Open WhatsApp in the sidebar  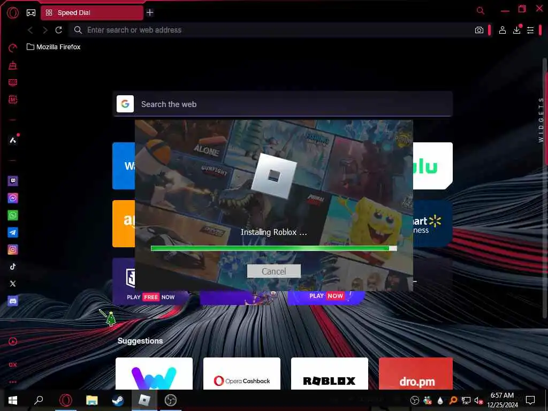tap(13, 215)
